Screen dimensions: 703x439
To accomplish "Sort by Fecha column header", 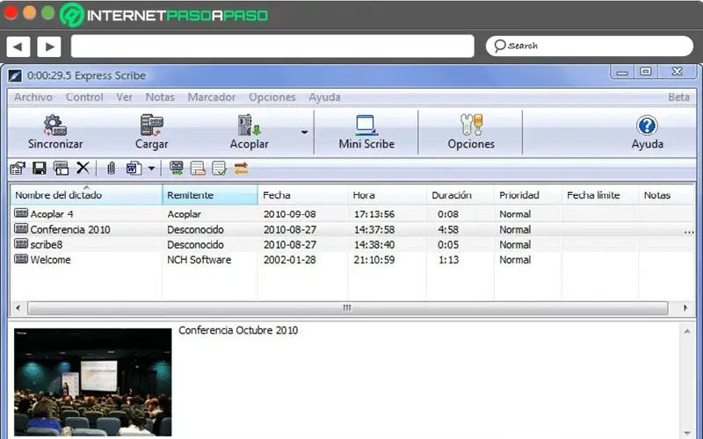I will (x=302, y=195).
